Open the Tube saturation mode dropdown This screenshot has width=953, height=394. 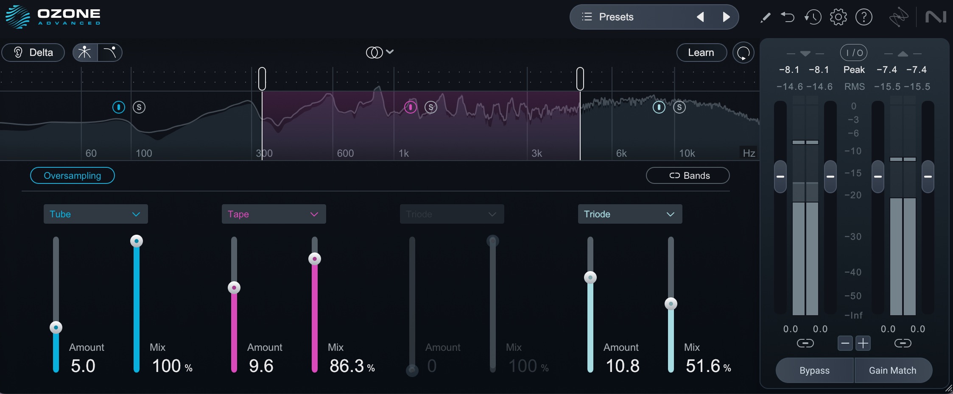click(95, 214)
